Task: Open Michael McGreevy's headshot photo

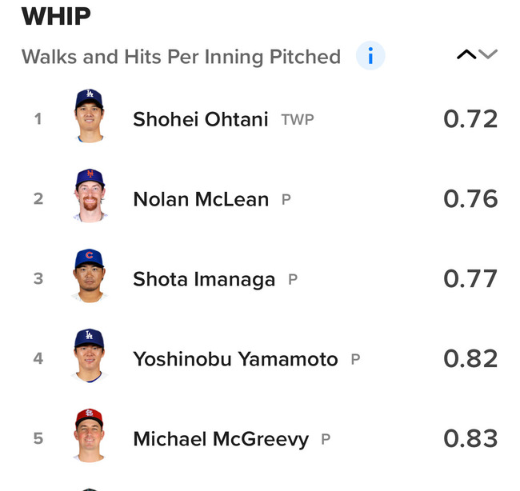Action: pos(89,437)
